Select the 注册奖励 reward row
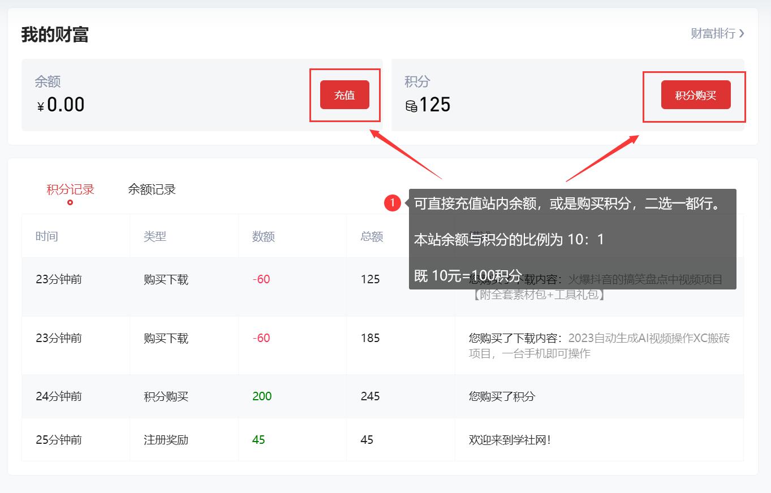771x493 pixels. click(166, 439)
